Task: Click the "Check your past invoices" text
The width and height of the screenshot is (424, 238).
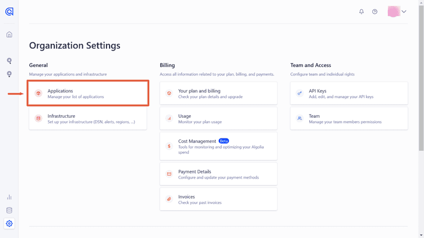Action: 200,202
